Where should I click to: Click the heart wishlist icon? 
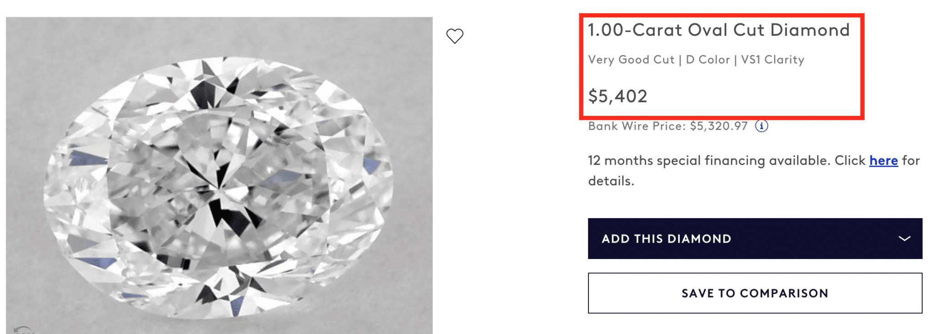pos(455,36)
